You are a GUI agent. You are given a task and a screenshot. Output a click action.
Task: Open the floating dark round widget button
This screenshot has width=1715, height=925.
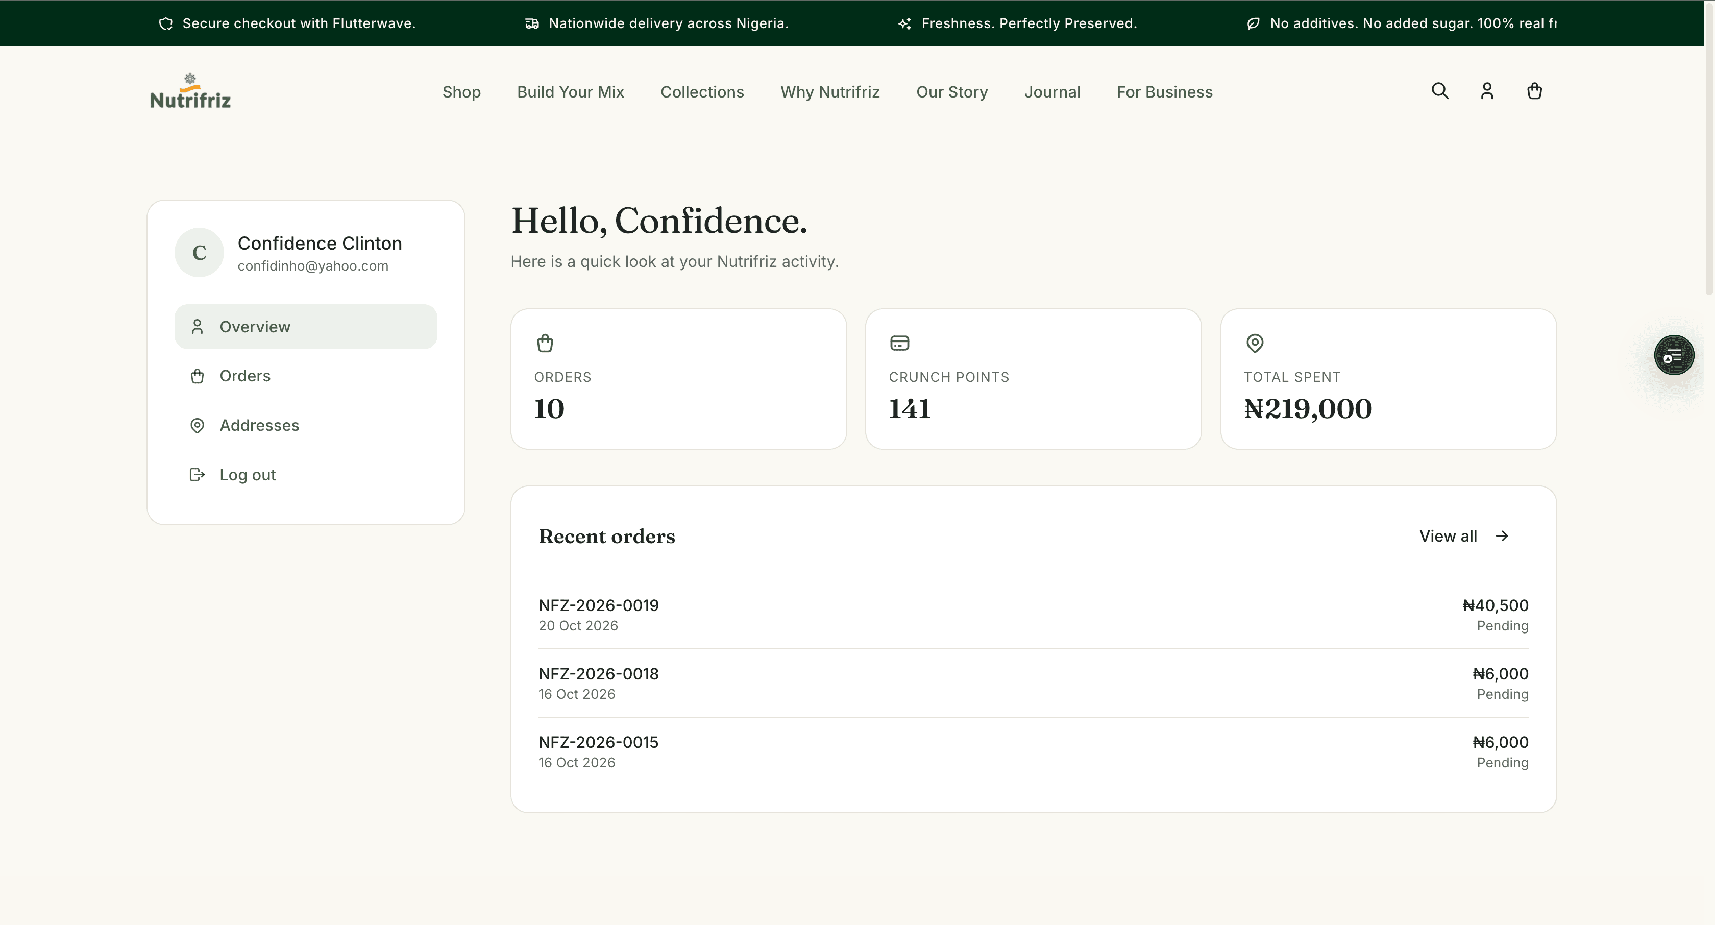click(1674, 355)
